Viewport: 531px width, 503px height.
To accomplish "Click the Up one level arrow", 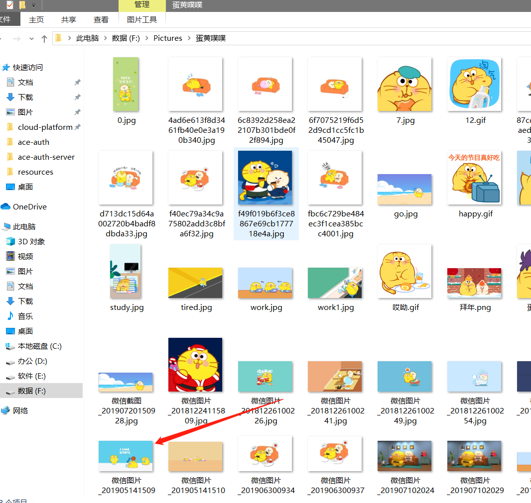I will tap(44, 39).
